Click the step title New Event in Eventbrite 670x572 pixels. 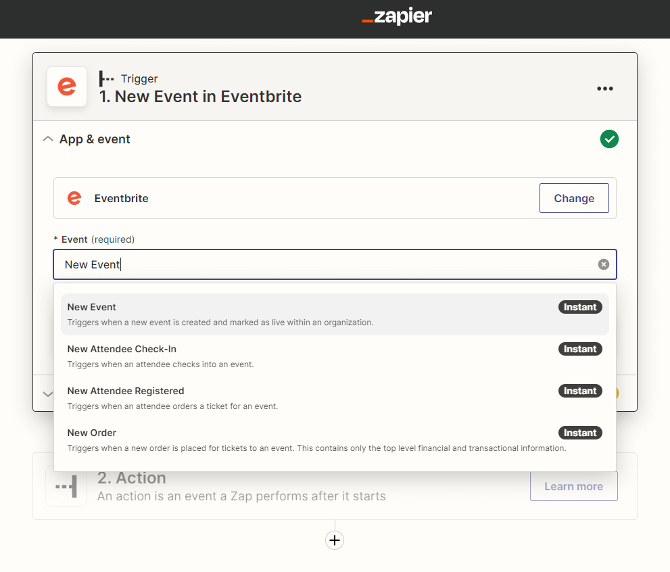(200, 97)
